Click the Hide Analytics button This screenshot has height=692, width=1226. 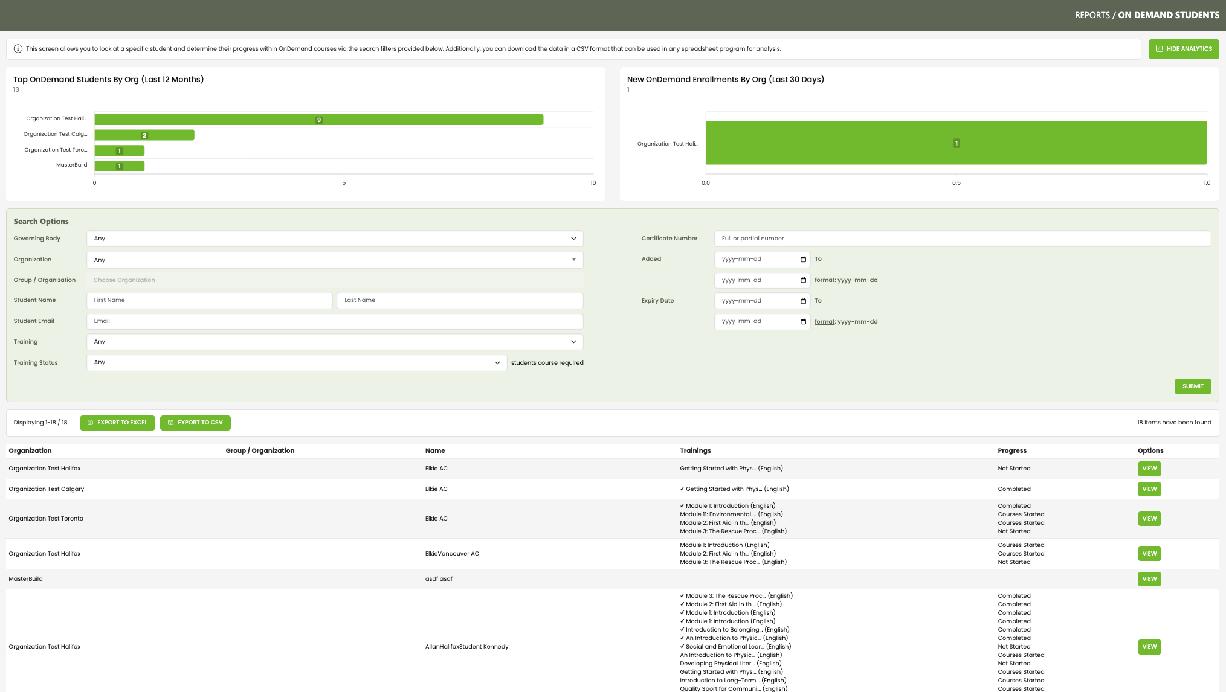click(1183, 49)
